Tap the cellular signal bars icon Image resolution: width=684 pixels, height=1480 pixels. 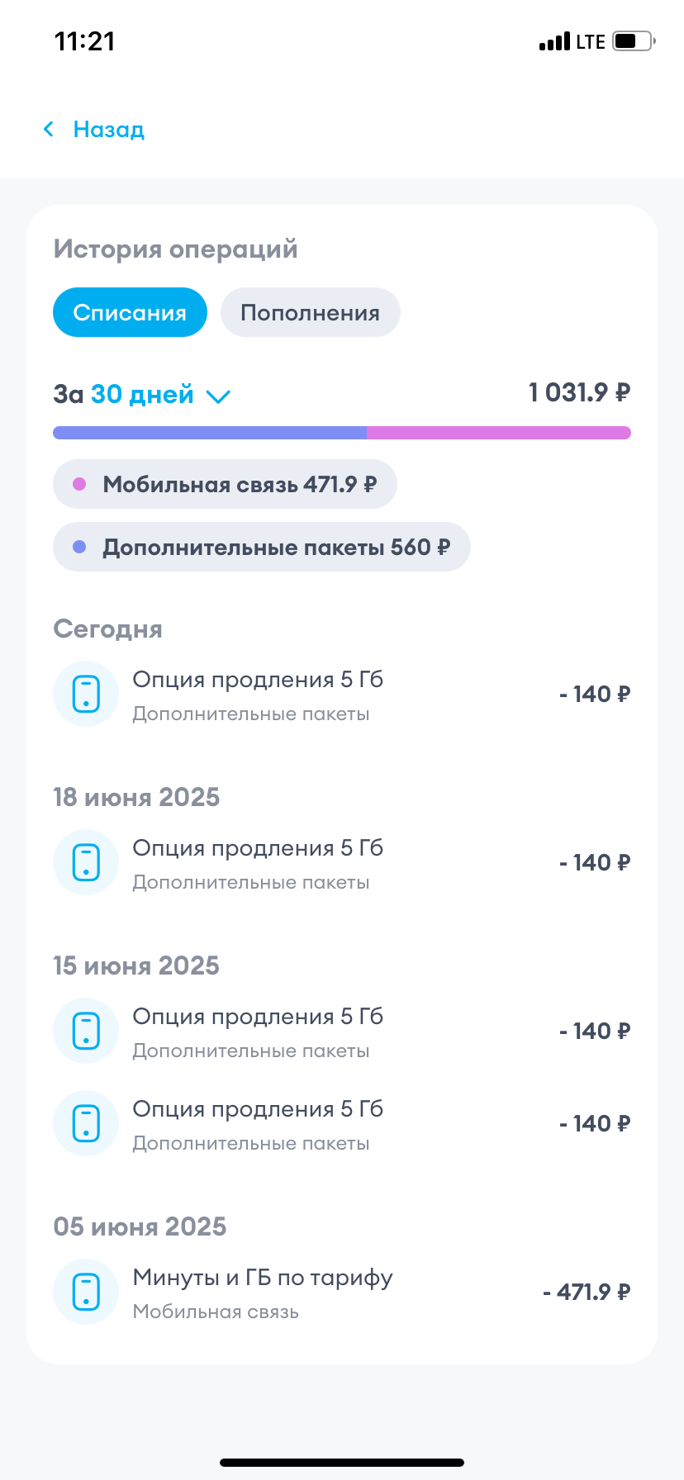554,41
